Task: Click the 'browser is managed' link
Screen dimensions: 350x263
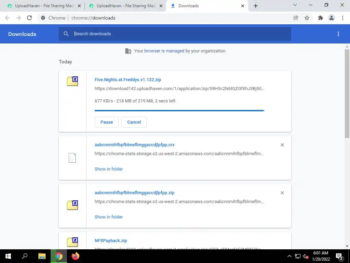Action: pos(164,51)
